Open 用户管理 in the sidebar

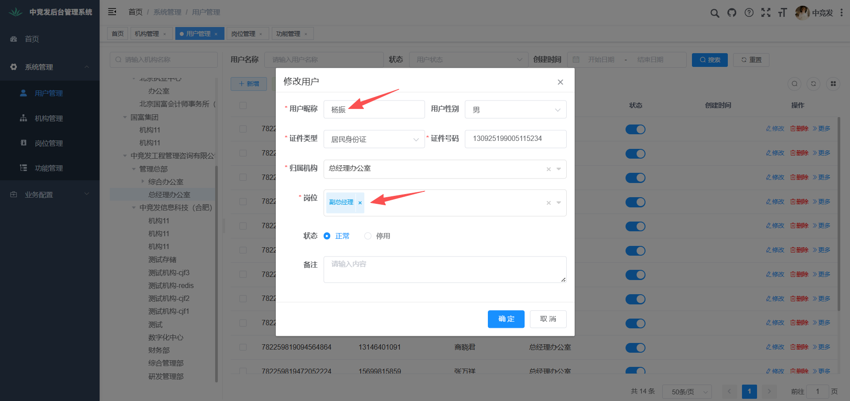(50, 93)
